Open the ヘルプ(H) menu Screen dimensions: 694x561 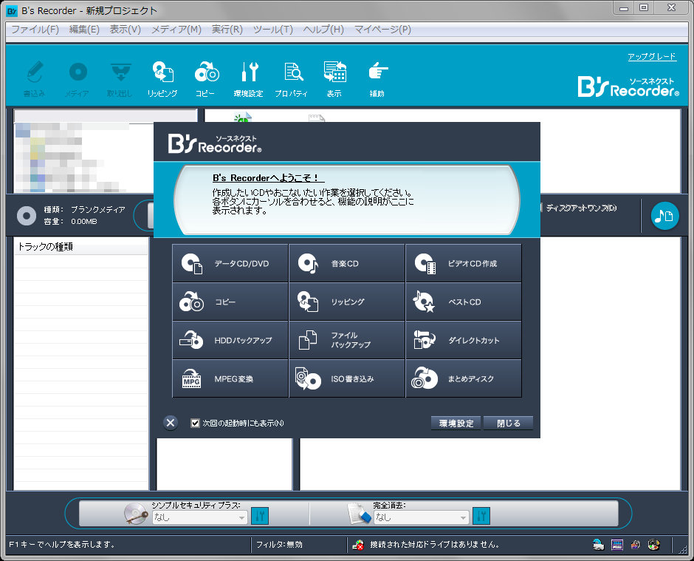[x=323, y=30]
